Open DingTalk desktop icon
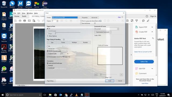 point(12,4)
